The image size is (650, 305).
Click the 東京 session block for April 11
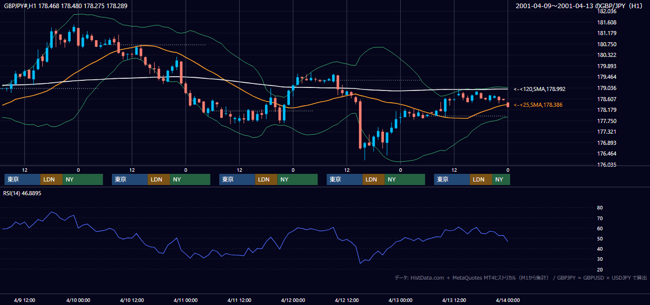[x=237, y=179]
